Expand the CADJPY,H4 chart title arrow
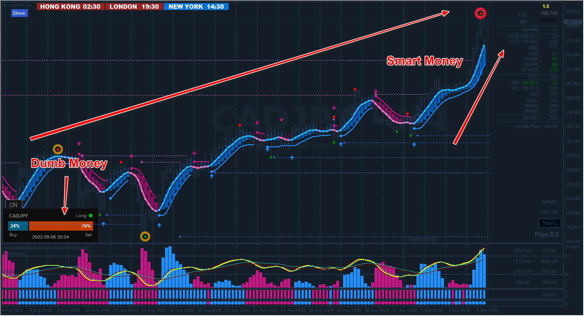The image size is (584, 316). pos(5,5)
